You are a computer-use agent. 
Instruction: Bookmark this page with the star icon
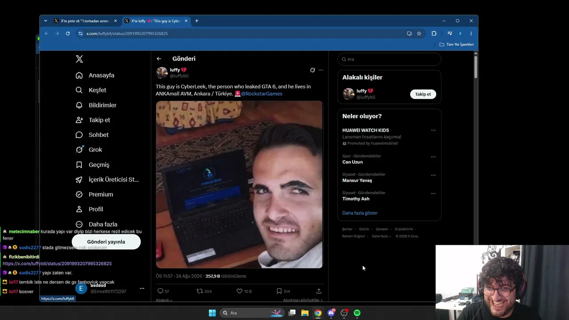coord(419,33)
